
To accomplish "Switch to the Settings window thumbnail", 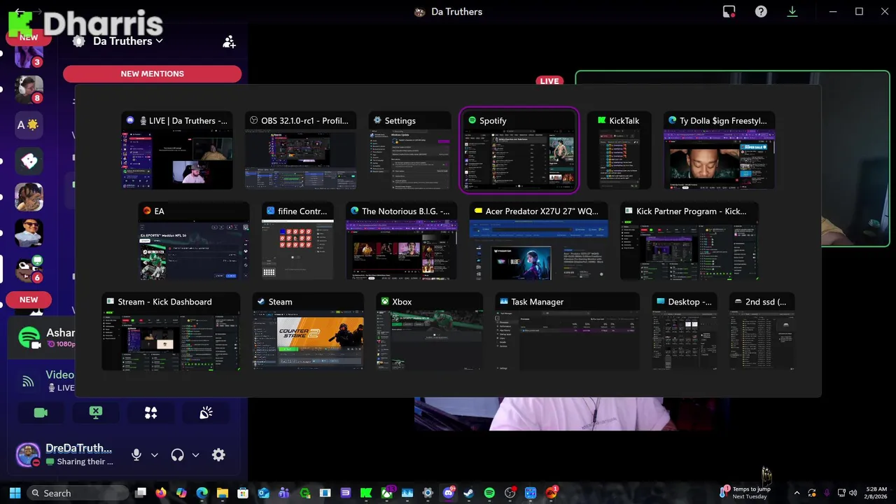I will [x=409, y=150].
